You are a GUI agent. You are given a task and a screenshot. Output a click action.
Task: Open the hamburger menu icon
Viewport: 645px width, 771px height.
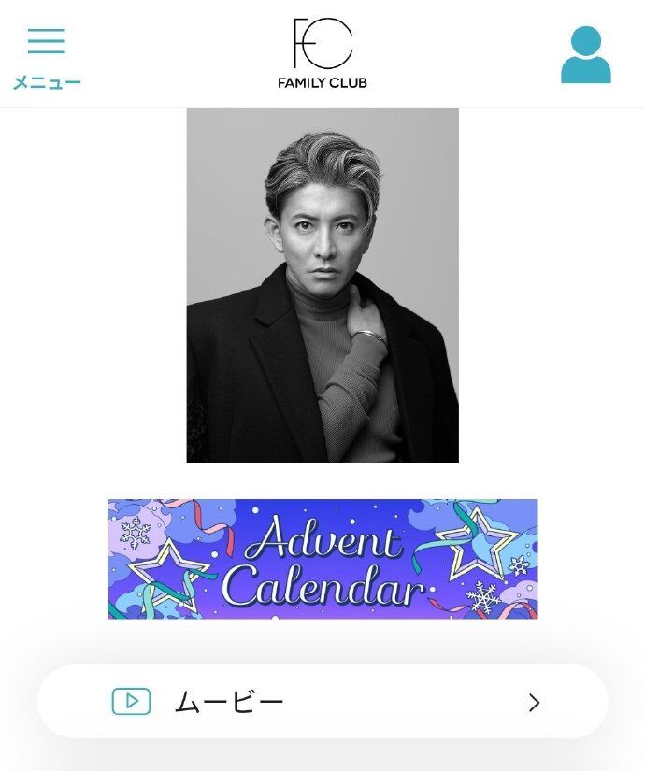pyautogui.click(x=46, y=41)
